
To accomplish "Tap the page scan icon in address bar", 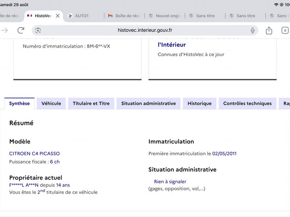I will (x=38, y=30).
